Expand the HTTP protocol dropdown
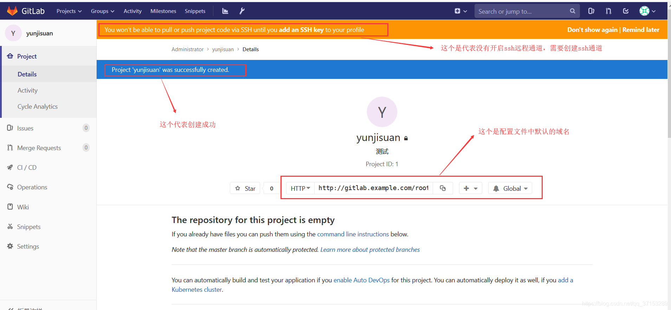The image size is (671, 310). [301, 188]
